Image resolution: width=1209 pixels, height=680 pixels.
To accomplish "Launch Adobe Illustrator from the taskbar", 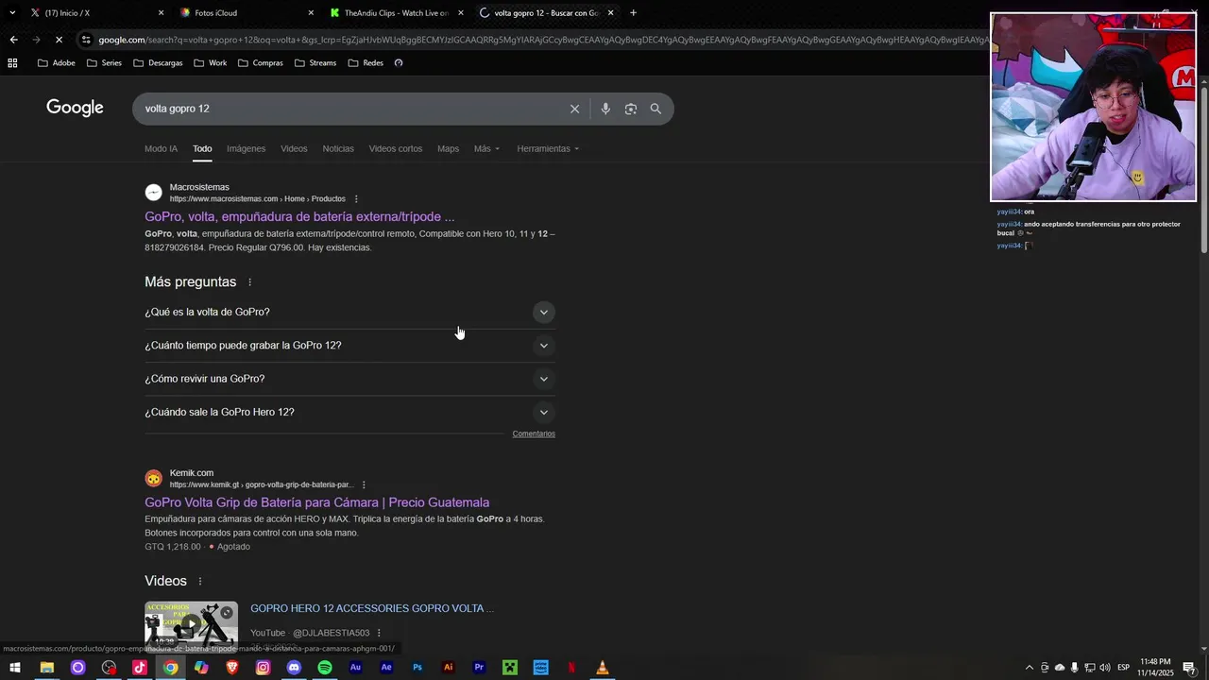I will point(448,668).
